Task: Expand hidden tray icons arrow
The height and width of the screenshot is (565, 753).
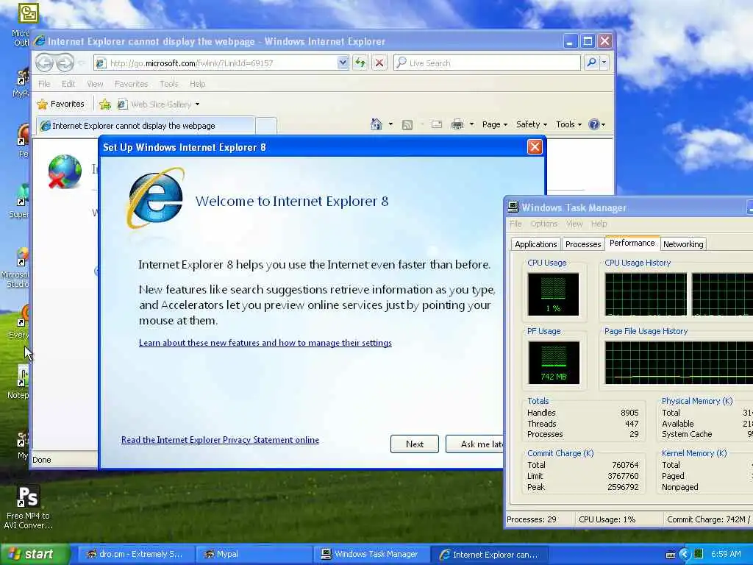Action: coord(685,555)
